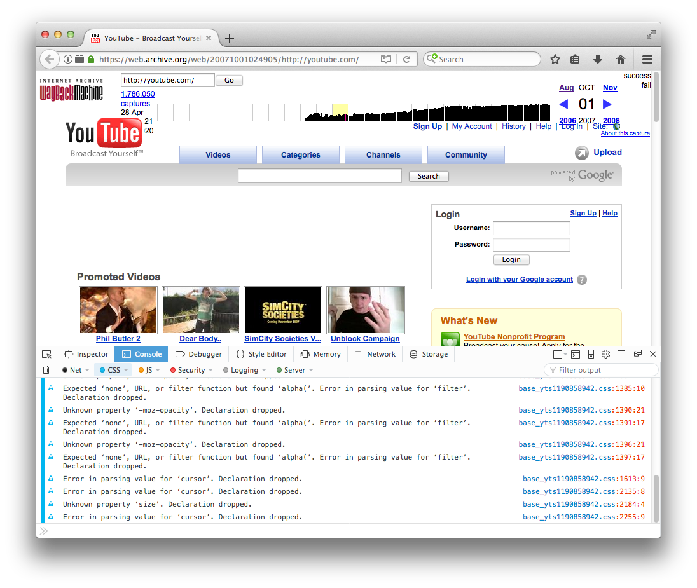Toggle the JS console filter
Image resolution: width=697 pixels, height=588 pixels.
[x=146, y=370]
